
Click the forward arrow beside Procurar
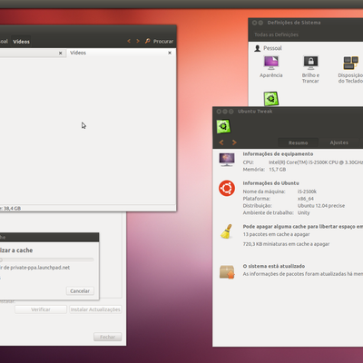(138, 41)
